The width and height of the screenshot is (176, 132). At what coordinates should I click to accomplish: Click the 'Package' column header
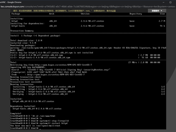16,14
